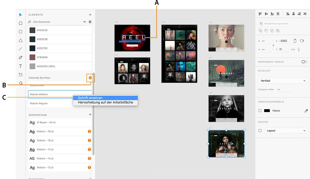Select transparent swatch #000000 (26%)
The height and width of the screenshot is (179, 310).
[32, 66]
